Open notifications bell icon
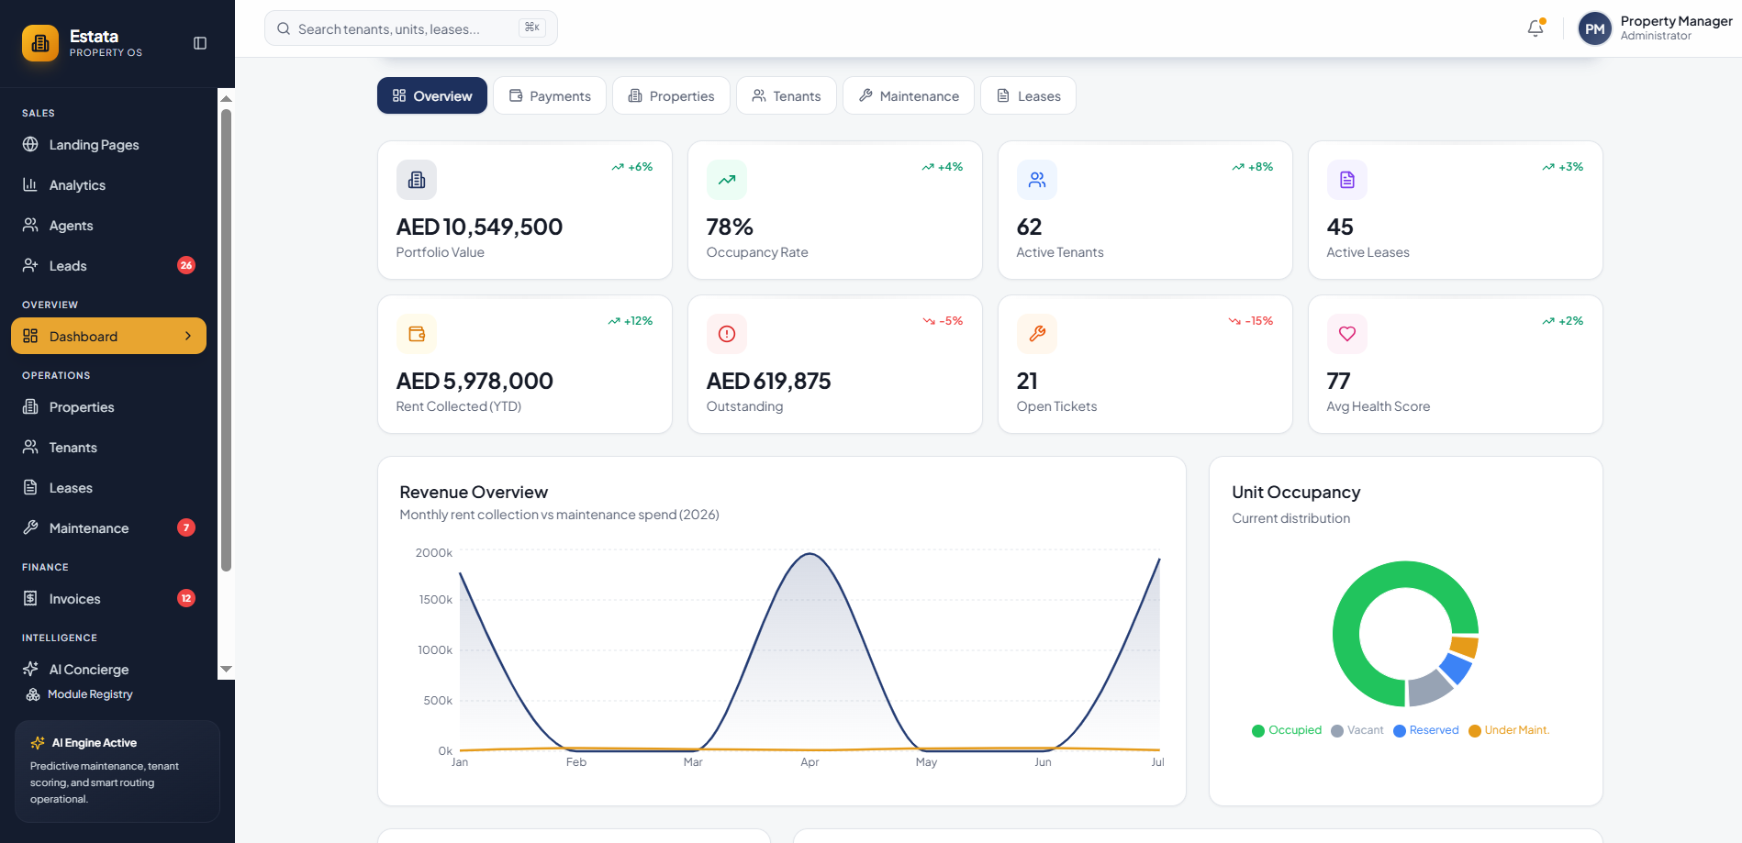Screen dimensions: 1742x843 pyautogui.click(x=1535, y=28)
